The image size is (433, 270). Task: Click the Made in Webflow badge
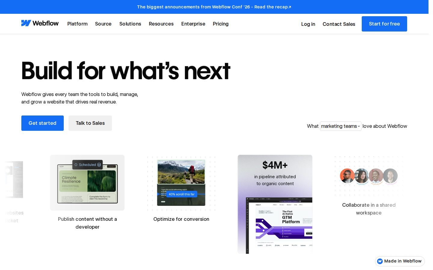(x=400, y=261)
